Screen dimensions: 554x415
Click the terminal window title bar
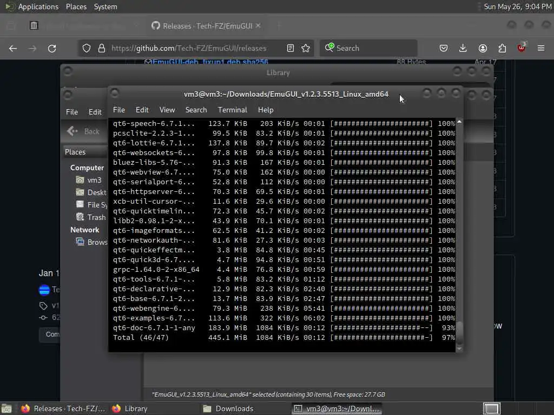(x=286, y=94)
